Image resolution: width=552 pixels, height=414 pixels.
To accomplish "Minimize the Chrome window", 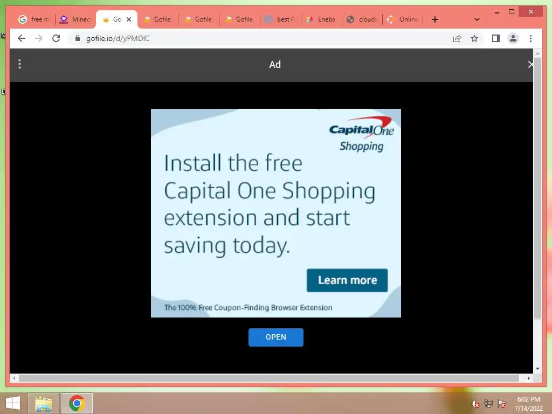I will [496, 12].
